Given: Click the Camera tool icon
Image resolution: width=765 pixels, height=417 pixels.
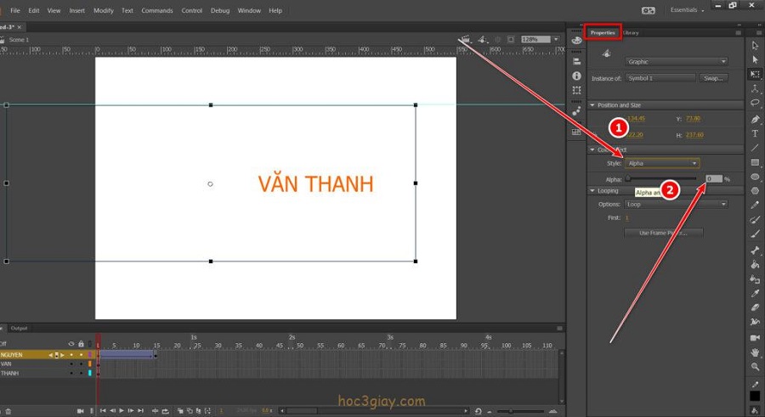Looking at the screenshot, I should (755, 337).
